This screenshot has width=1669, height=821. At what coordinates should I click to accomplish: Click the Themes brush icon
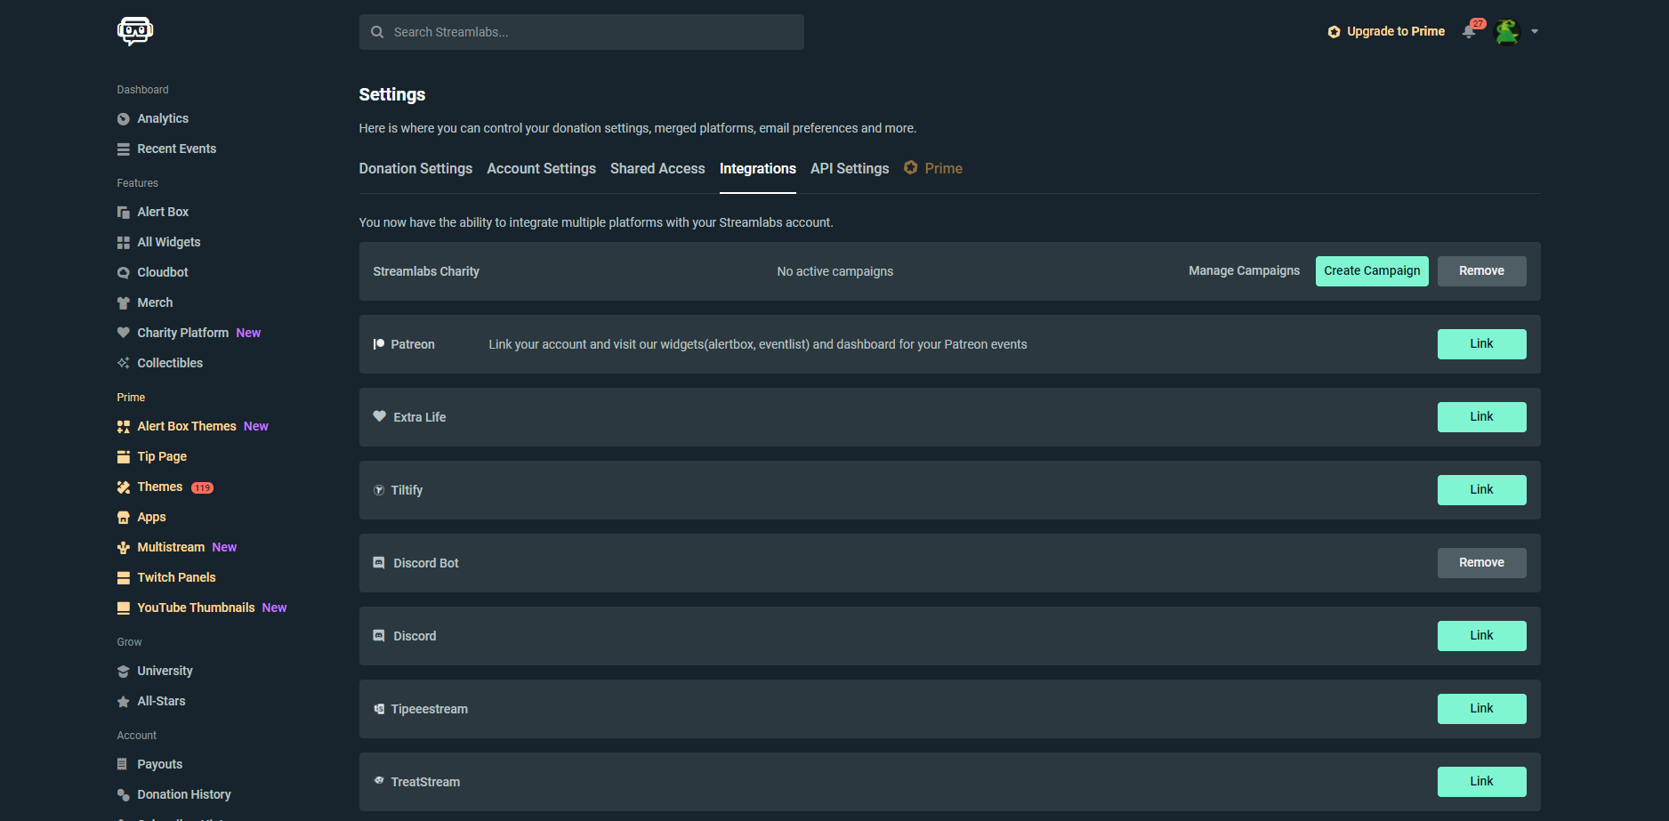(124, 487)
